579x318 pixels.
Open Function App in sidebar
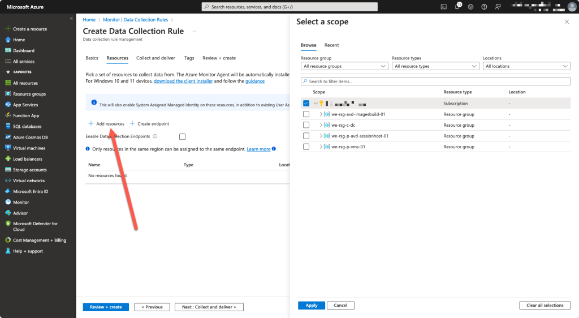click(x=26, y=115)
